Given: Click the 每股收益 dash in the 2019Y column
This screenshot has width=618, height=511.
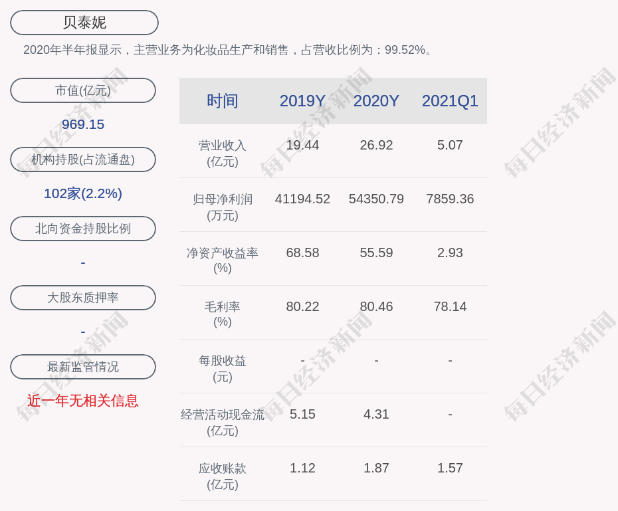Looking at the screenshot, I should tap(303, 360).
